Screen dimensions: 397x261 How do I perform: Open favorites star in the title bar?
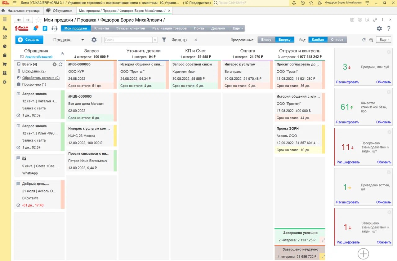311,3
